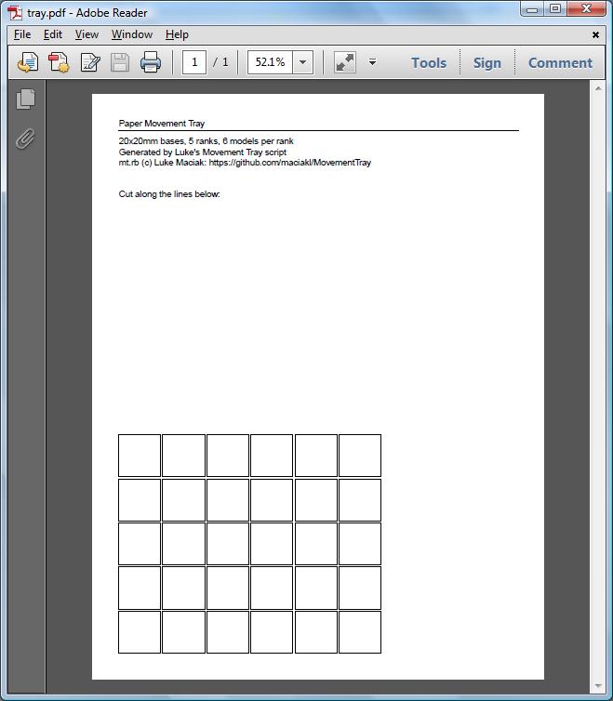Toggle read mode full-view icon

[x=345, y=63]
